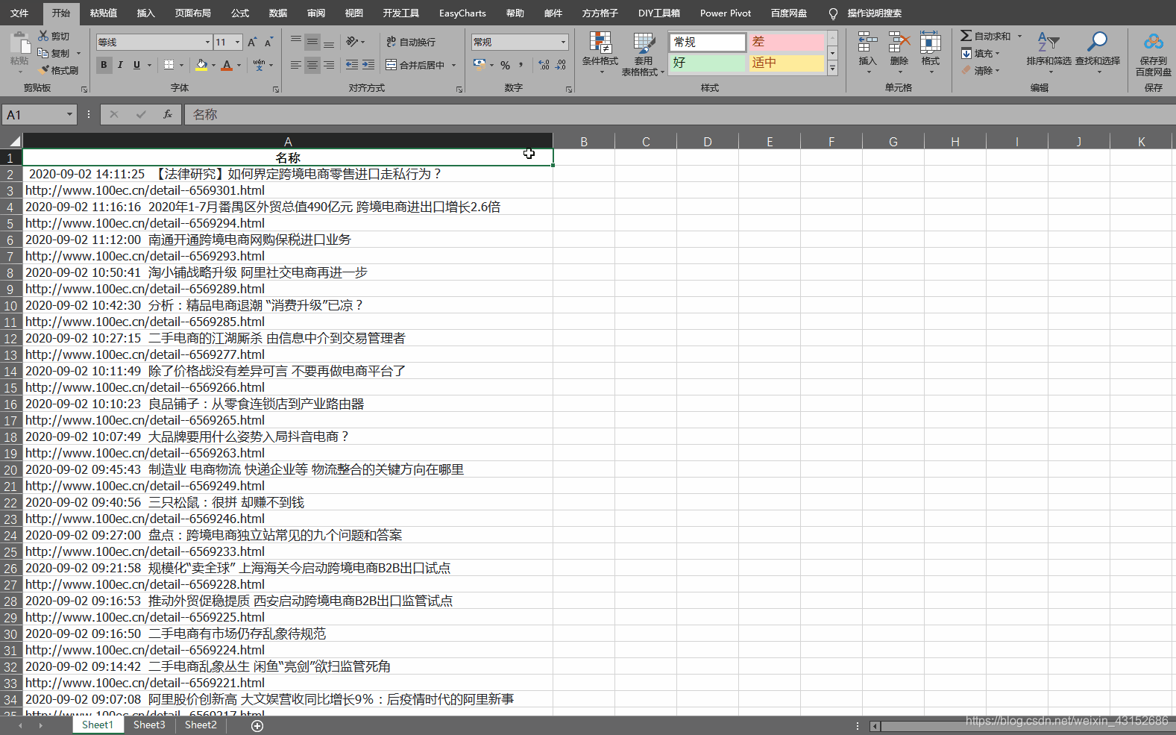The width and height of the screenshot is (1176, 735).
Task: Apply the Bad (差) cell style
Action: [x=786, y=42]
